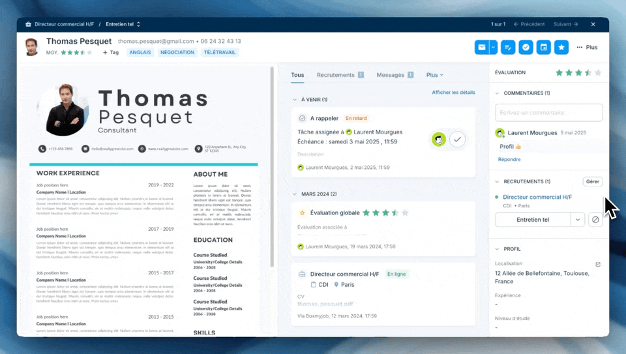Viewport: 626px width, 354px height.
Task: Switch to Messages tab
Action: click(395, 75)
